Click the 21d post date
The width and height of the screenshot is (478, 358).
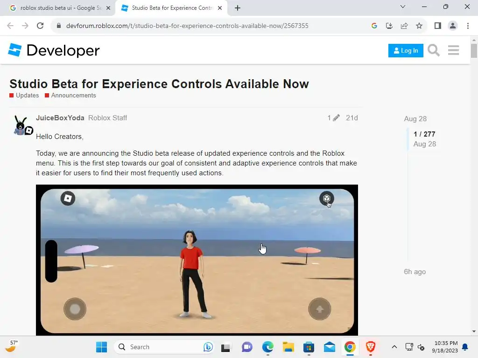352,118
